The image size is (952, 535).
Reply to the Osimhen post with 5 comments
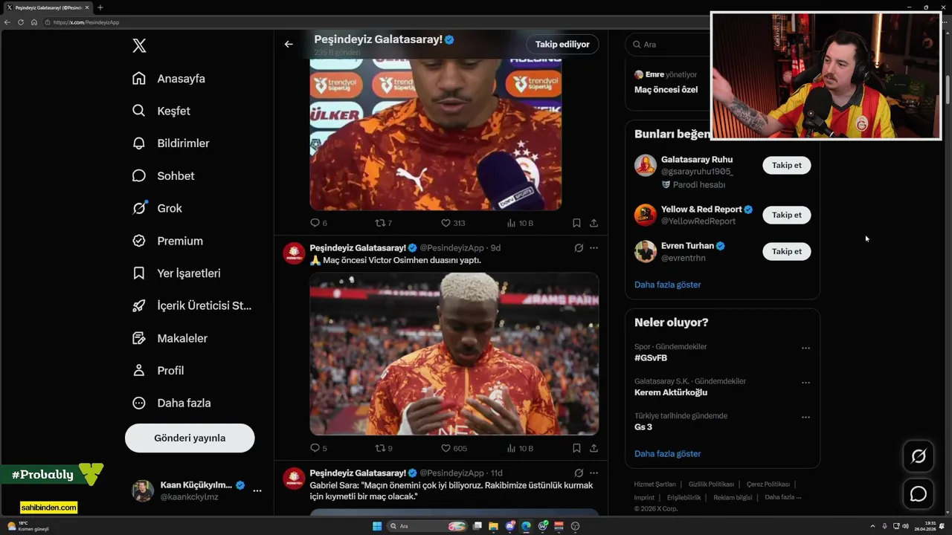(x=318, y=448)
